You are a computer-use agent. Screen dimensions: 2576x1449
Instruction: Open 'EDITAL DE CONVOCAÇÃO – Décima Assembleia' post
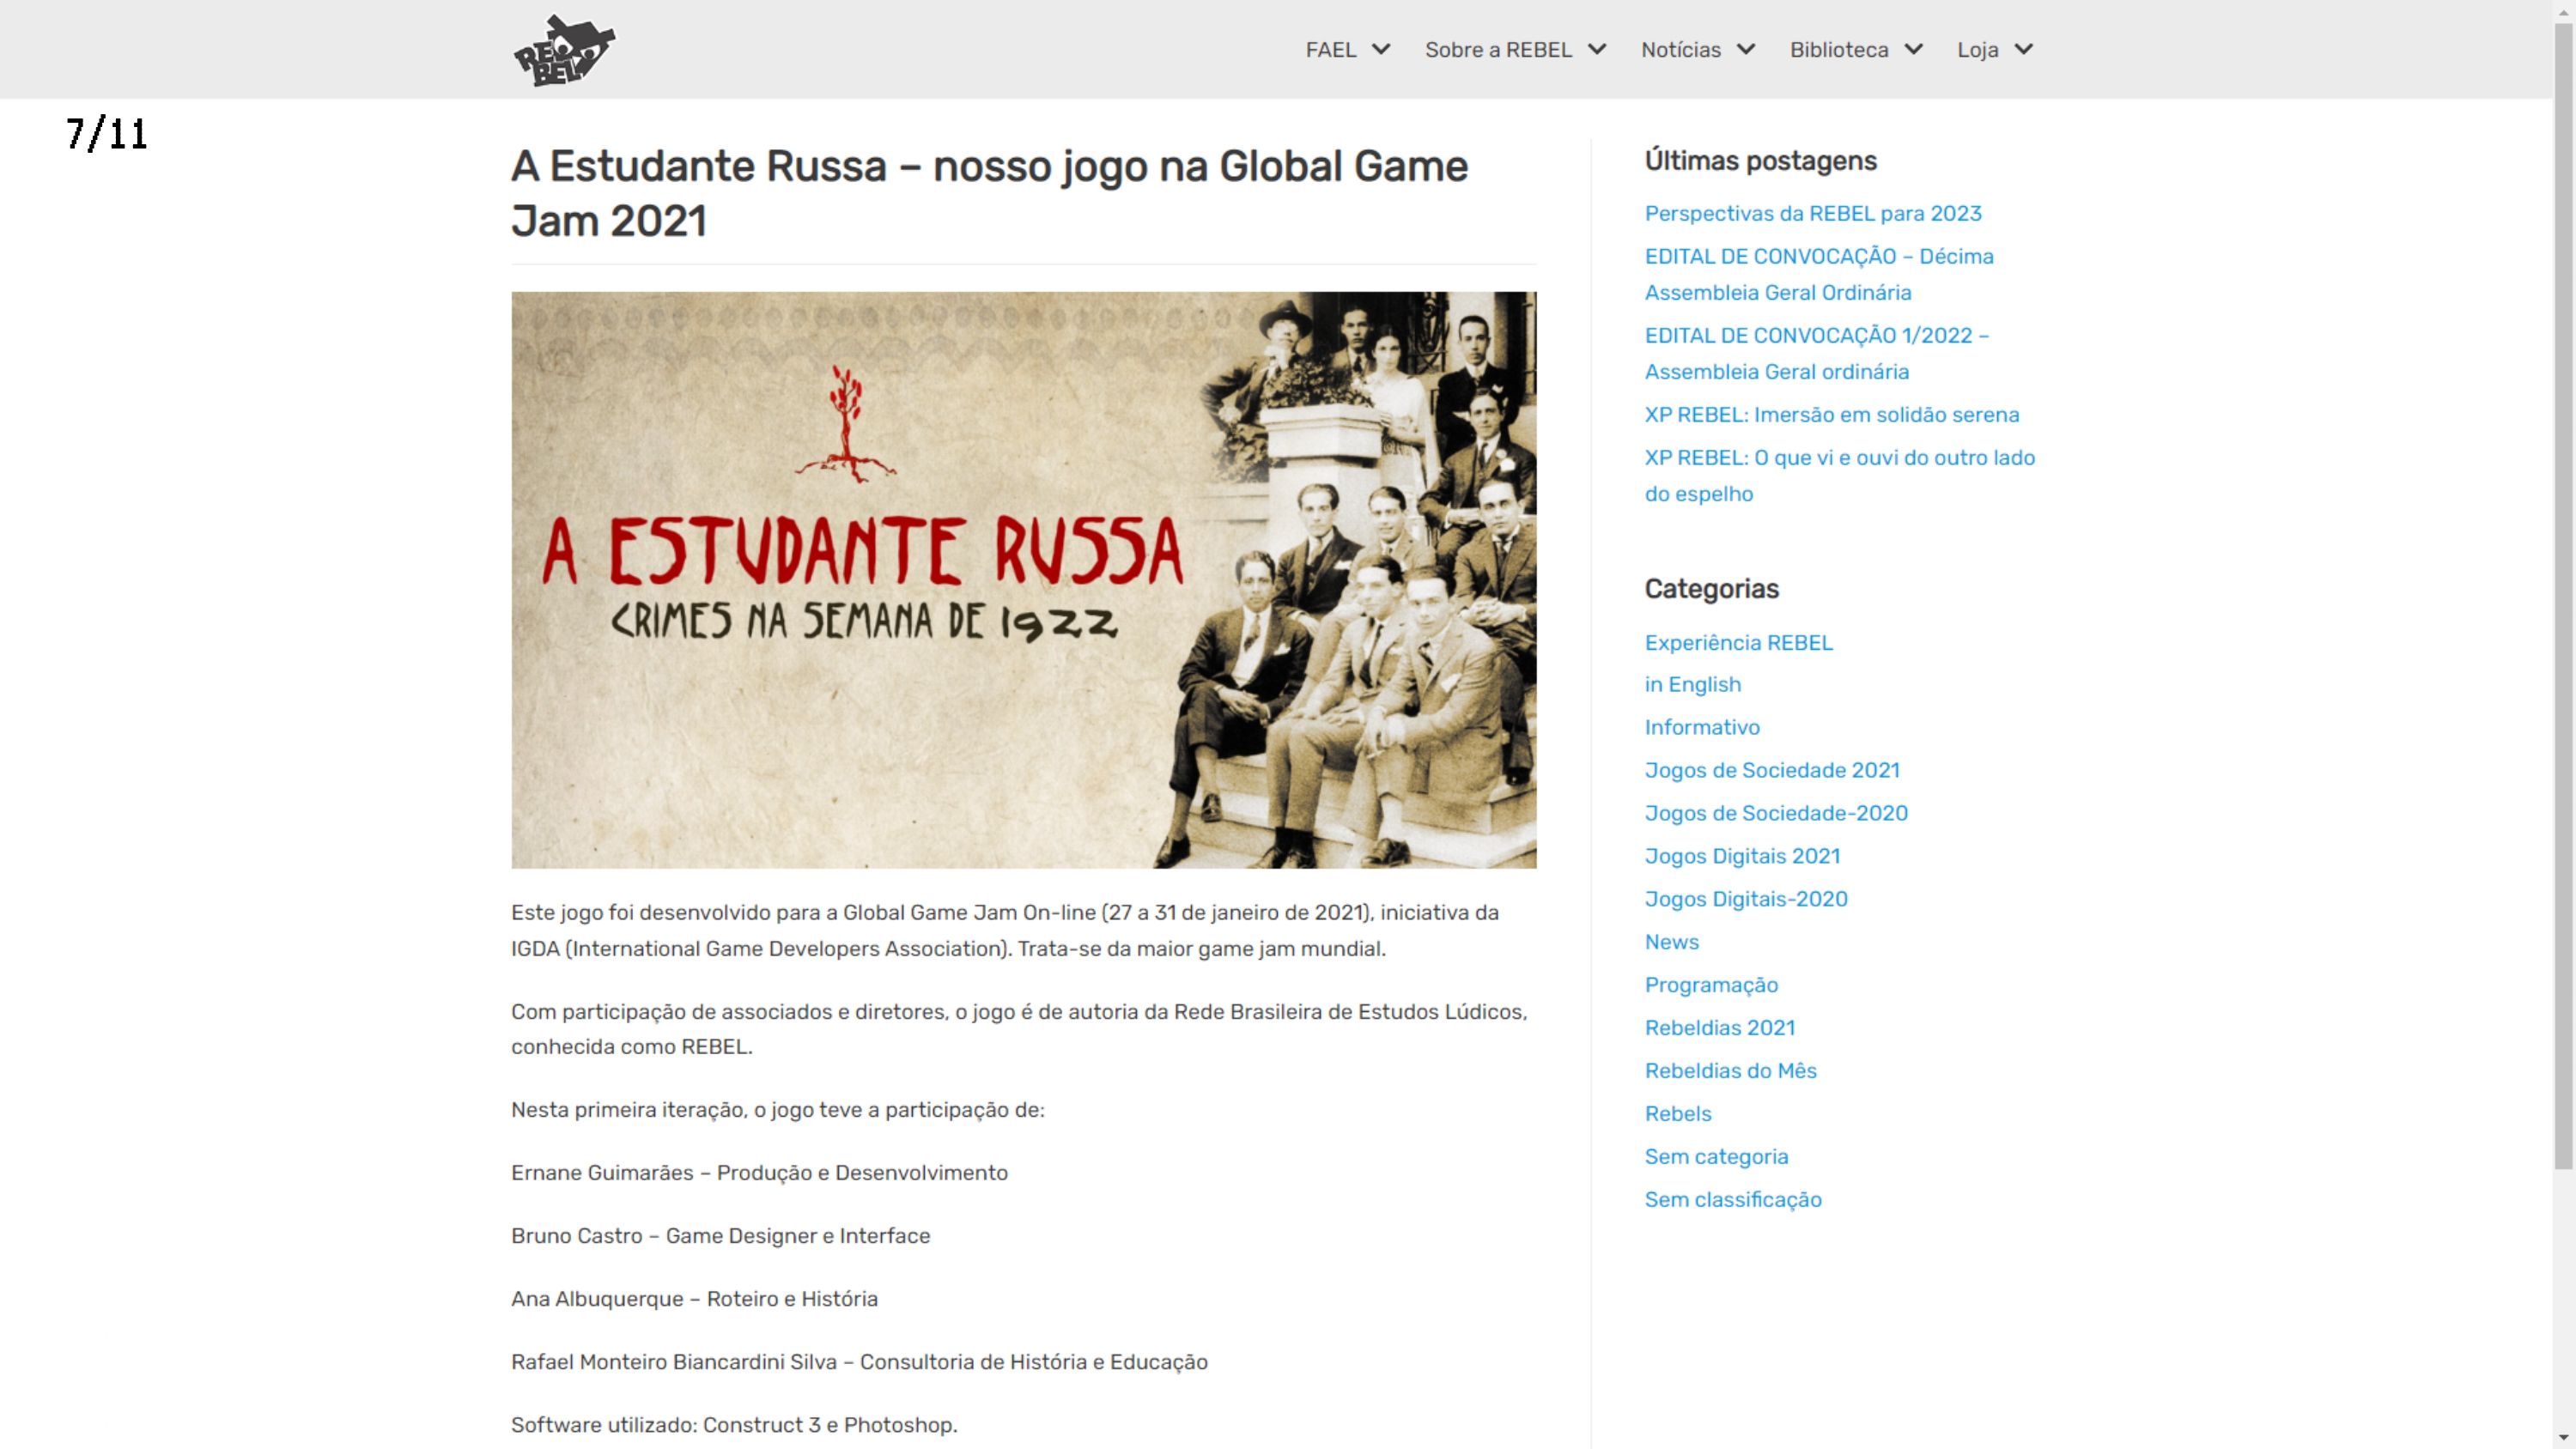point(1819,274)
